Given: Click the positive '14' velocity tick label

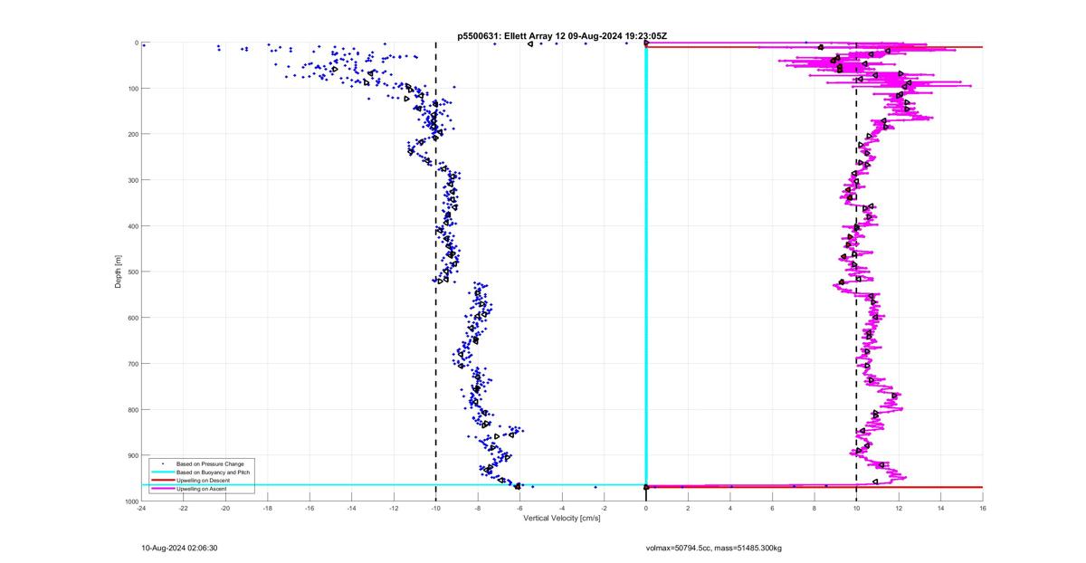Looking at the screenshot, I should click(940, 508).
